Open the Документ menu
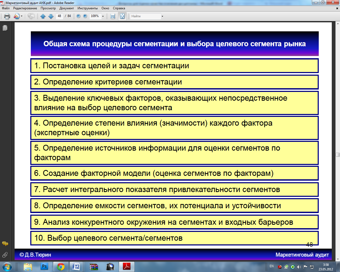The height and width of the screenshot is (272, 340). 67,8
